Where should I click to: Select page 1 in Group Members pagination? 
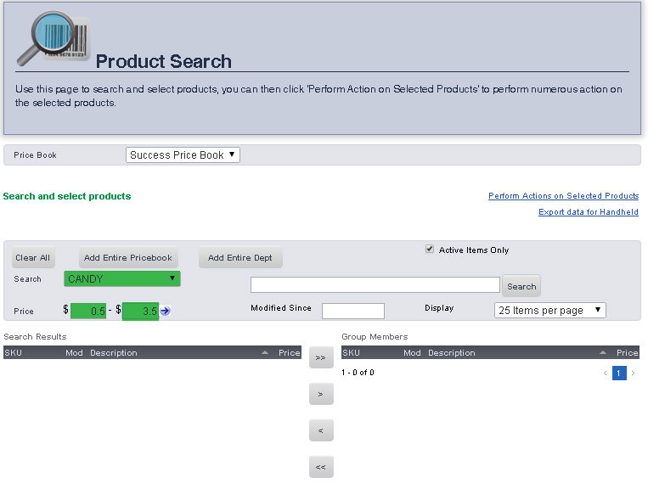619,373
